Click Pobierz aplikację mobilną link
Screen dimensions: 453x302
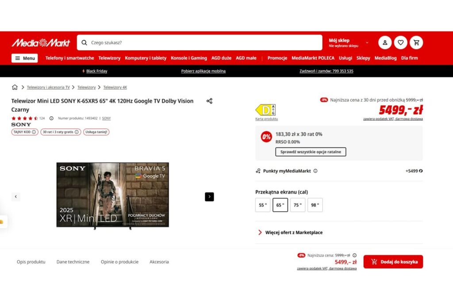tap(203, 71)
